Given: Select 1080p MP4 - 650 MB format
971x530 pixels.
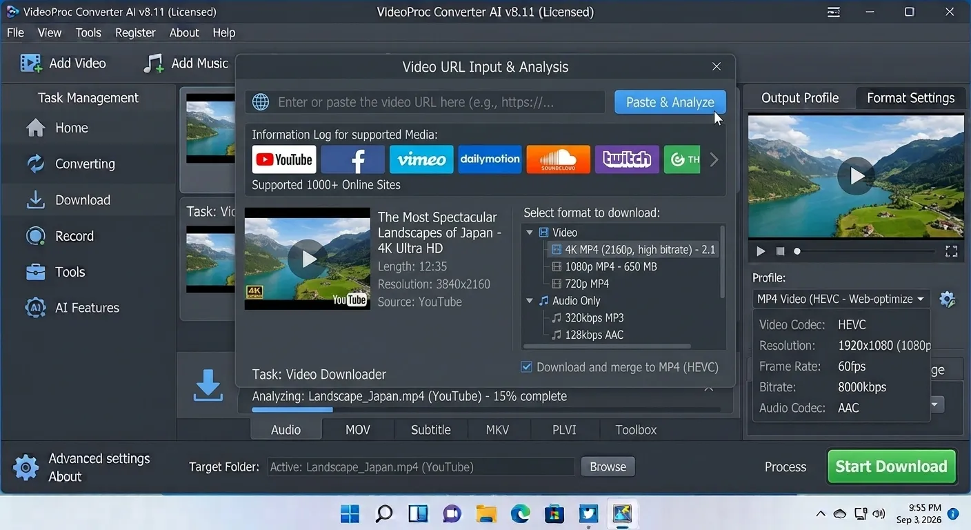Looking at the screenshot, I should tap(604, 266).
